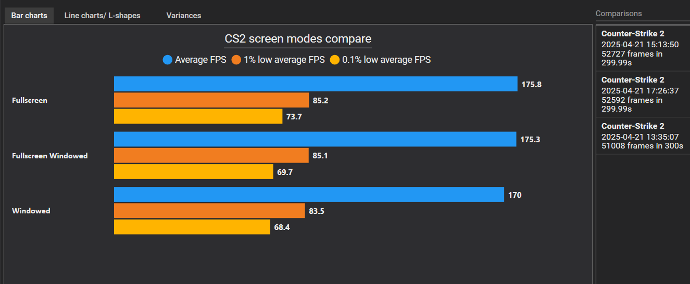This screenshot has height=284, width=690.
Task: Select the Counter-Strike 2 15:13:50 comparison record
Action: (643, 47)
